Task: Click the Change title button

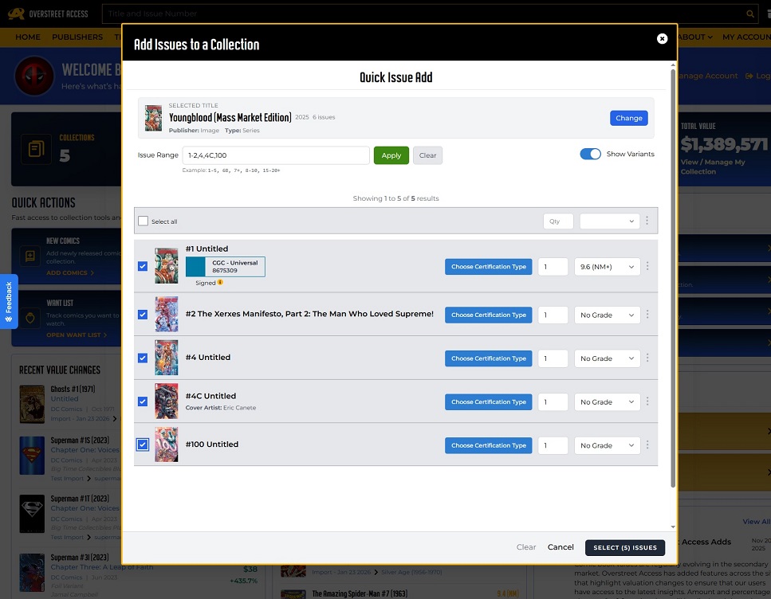Action: (629, 118)
